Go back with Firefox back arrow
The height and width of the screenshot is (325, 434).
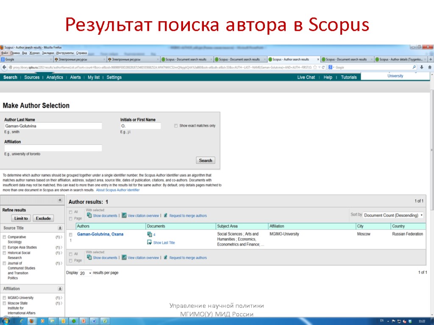pyautogui.click(x=4, y=67)
